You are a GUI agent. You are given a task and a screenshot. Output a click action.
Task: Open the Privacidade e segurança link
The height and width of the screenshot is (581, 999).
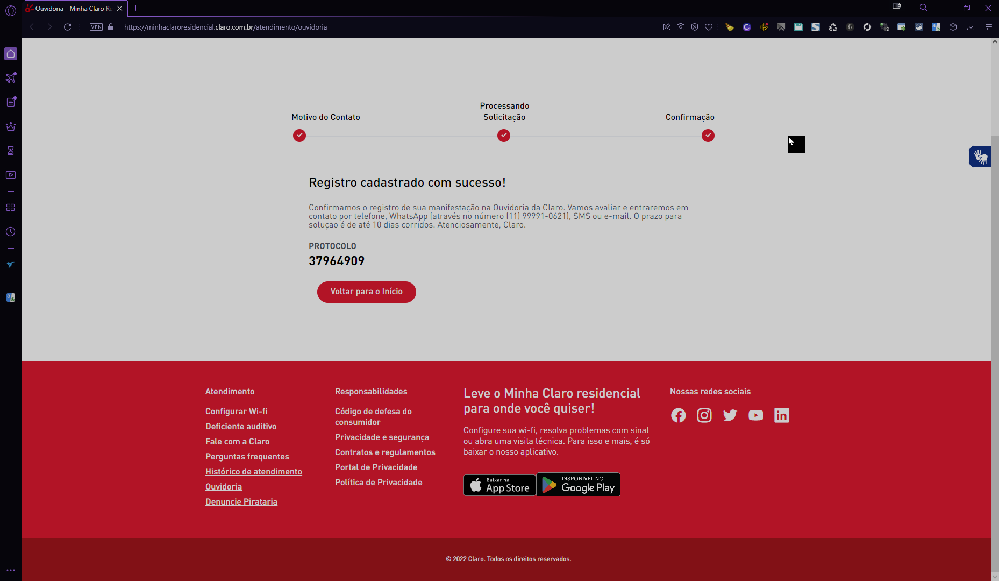click(382, 437)
